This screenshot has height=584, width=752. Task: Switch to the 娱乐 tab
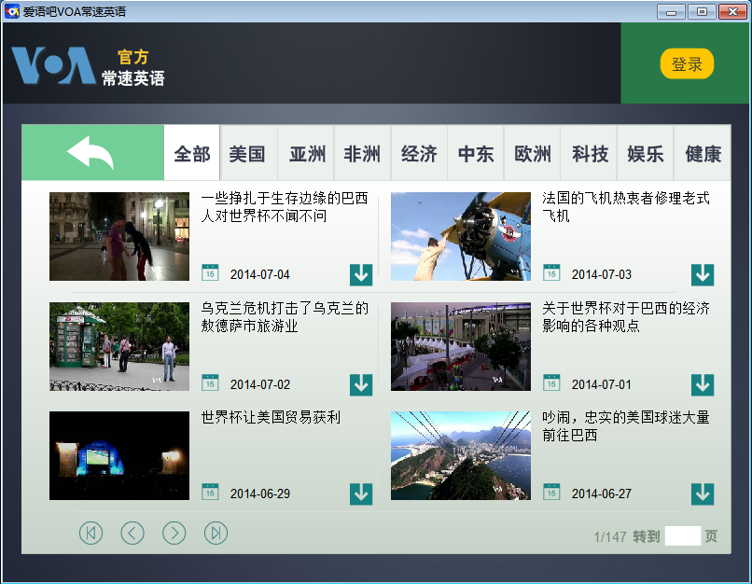(646, 153)
